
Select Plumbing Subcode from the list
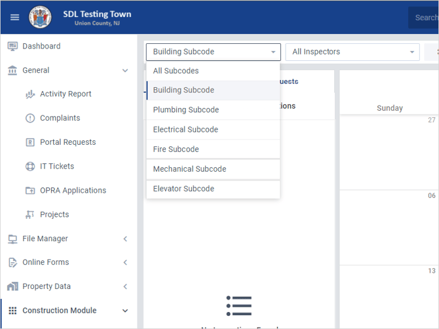213,109
